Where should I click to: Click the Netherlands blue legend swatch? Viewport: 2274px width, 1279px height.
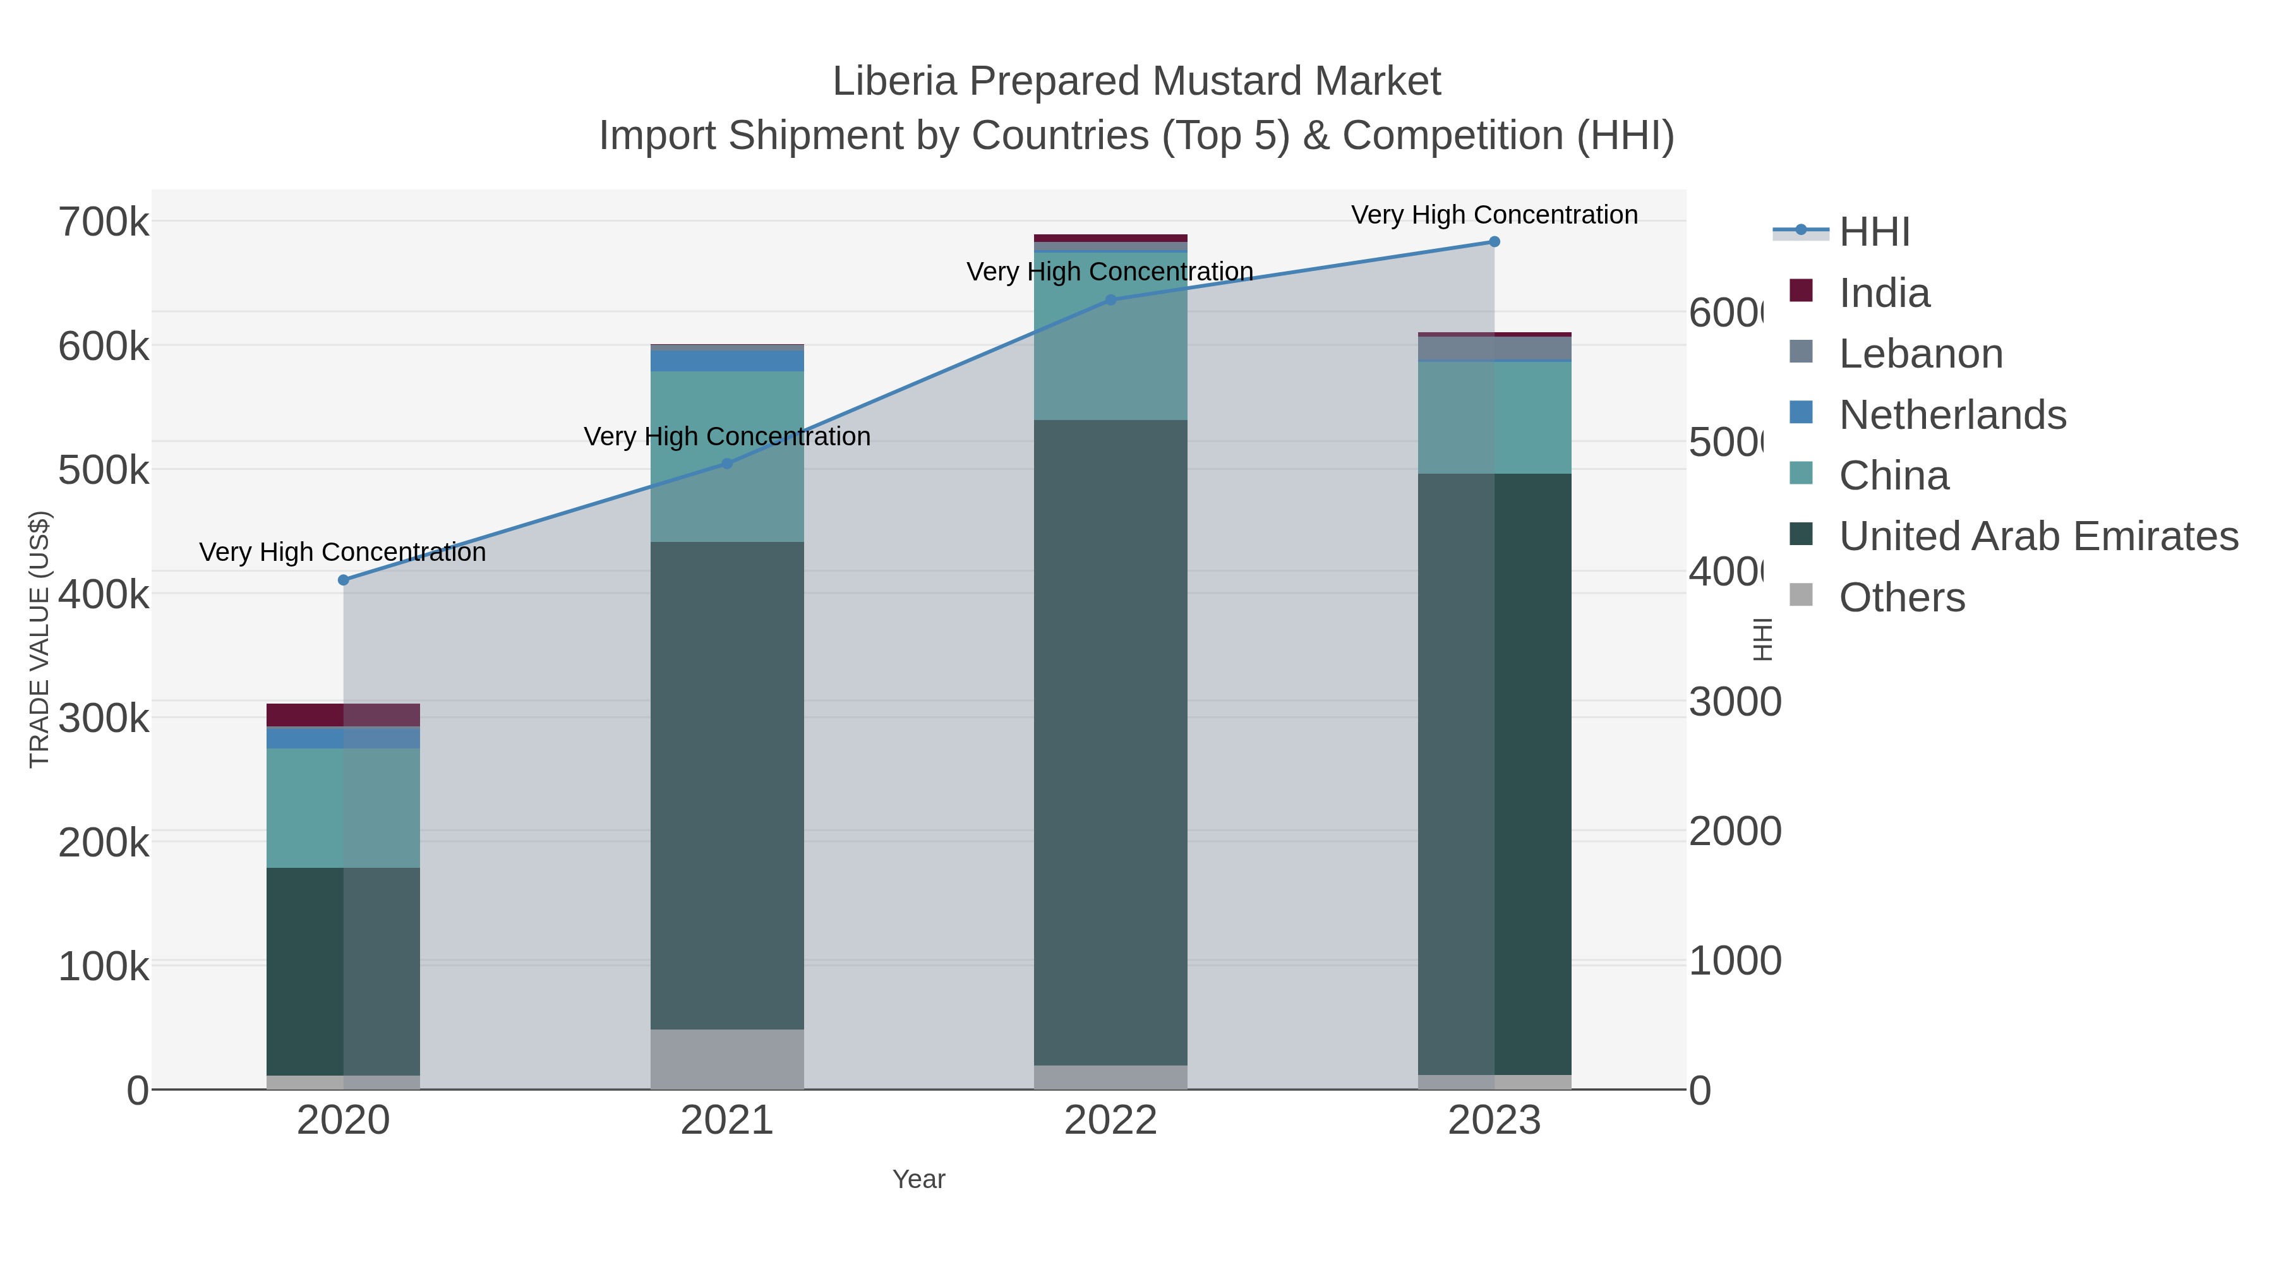point(1801,412)
